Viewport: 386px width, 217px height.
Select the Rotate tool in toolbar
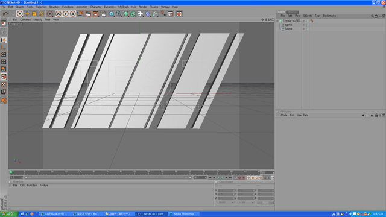pos(42,14)
